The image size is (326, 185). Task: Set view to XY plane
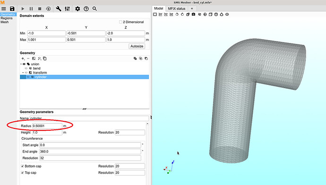[161, 14]
